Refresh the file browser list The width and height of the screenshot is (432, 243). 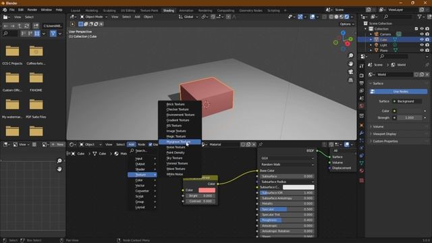click(x=27, y=26)
